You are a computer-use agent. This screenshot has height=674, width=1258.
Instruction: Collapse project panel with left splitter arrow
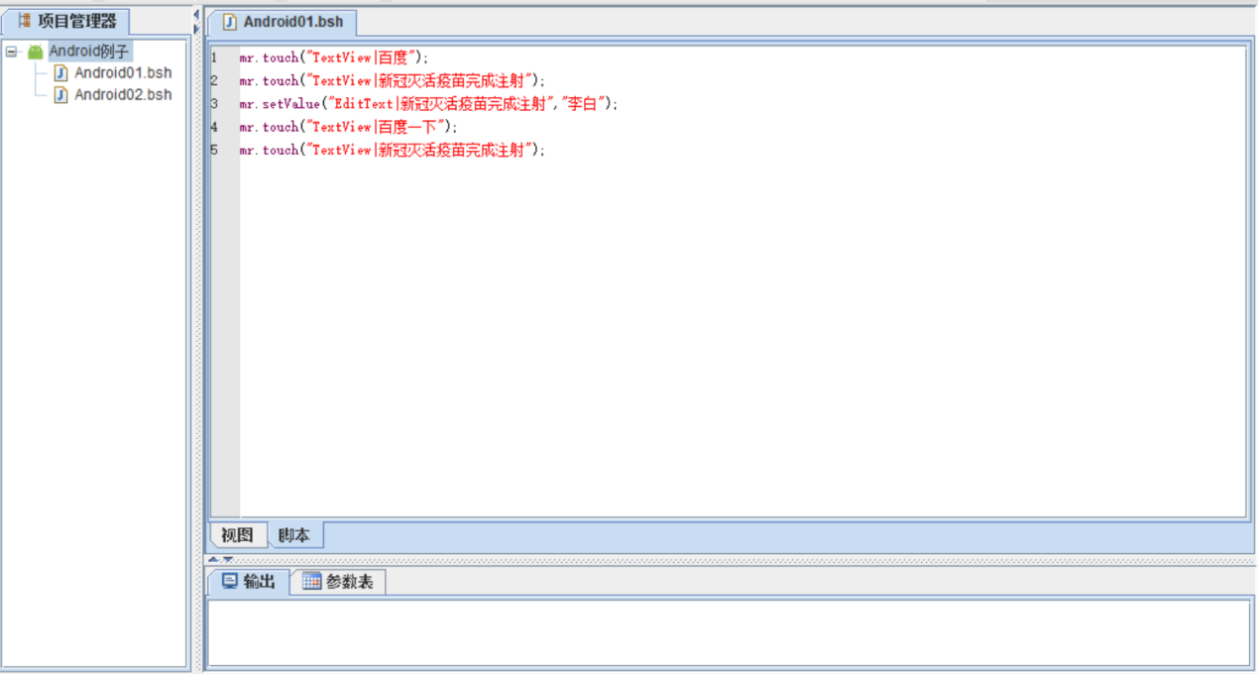click(x=195, y=14)
